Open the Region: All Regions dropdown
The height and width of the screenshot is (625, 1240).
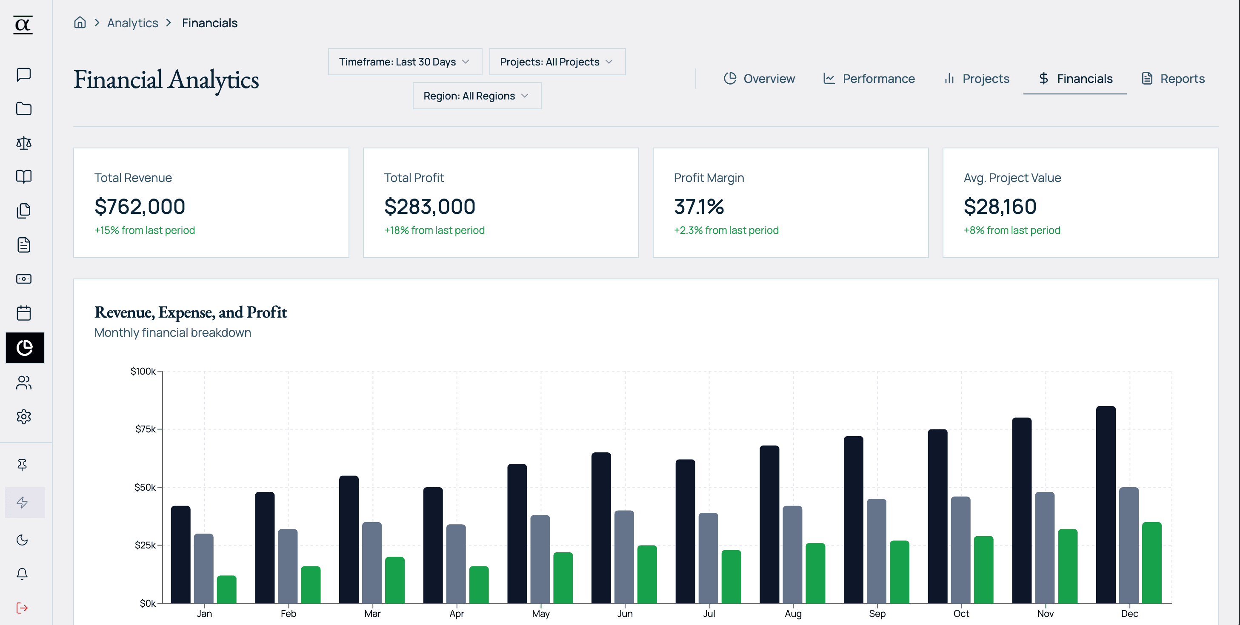click(477, 96)
